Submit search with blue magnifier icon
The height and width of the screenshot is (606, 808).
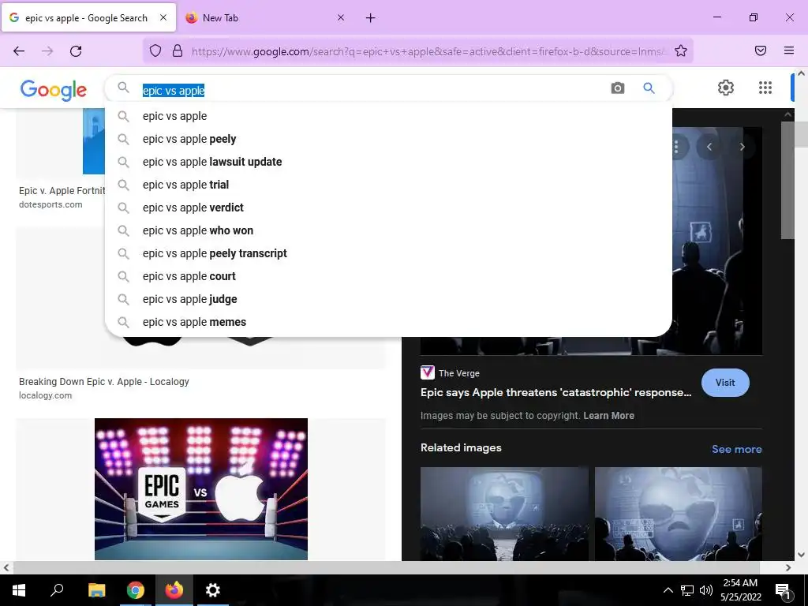point(649,88)
